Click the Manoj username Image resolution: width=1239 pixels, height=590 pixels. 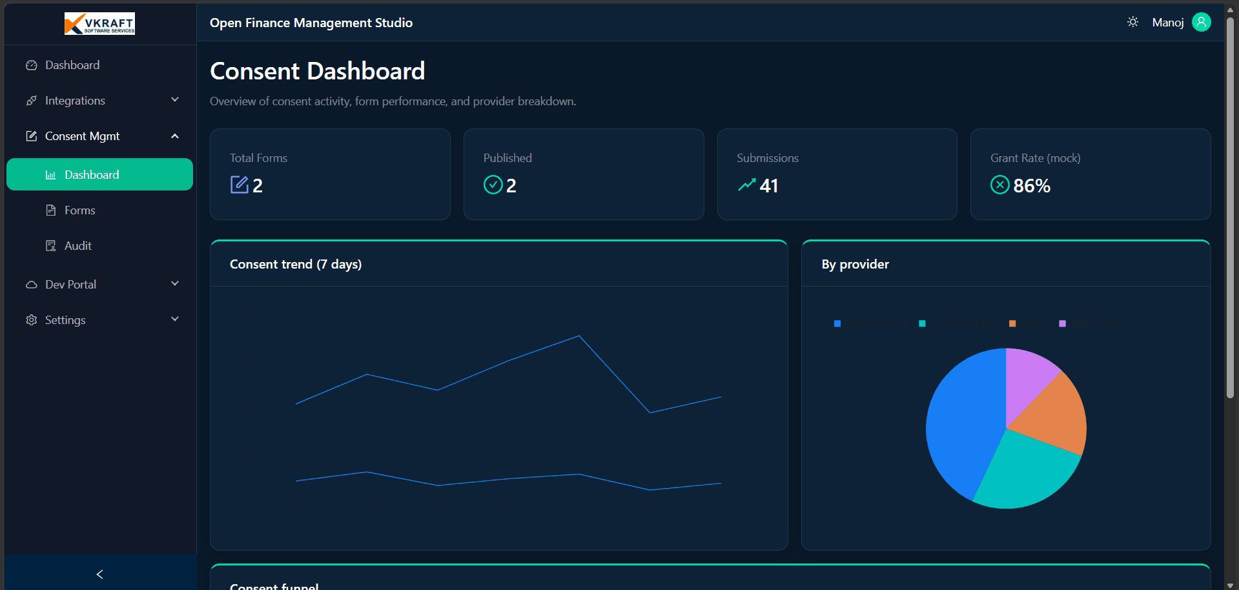(1168, 23)
